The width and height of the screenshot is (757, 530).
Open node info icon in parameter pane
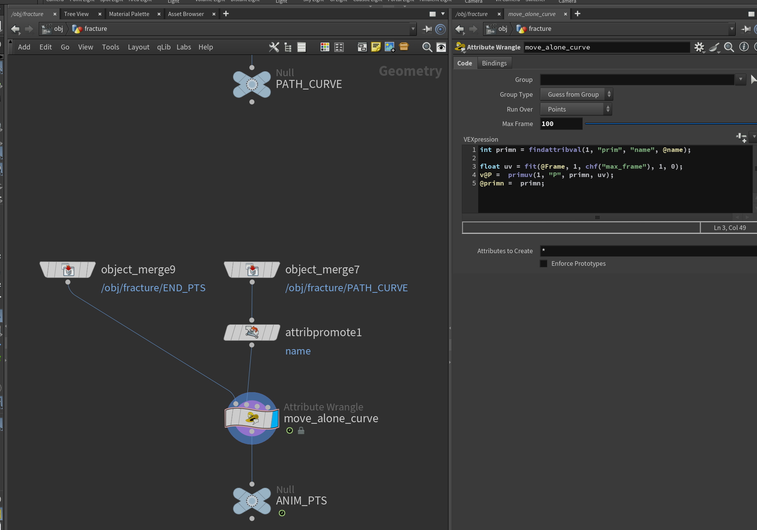744,47
